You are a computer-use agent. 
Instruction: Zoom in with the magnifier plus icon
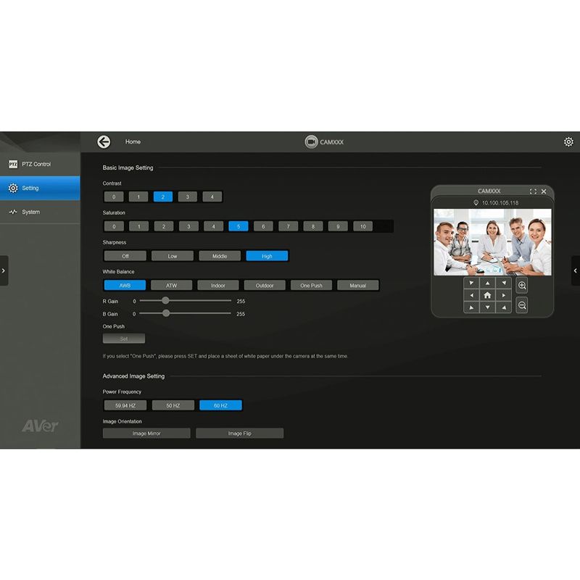(522, 286)
